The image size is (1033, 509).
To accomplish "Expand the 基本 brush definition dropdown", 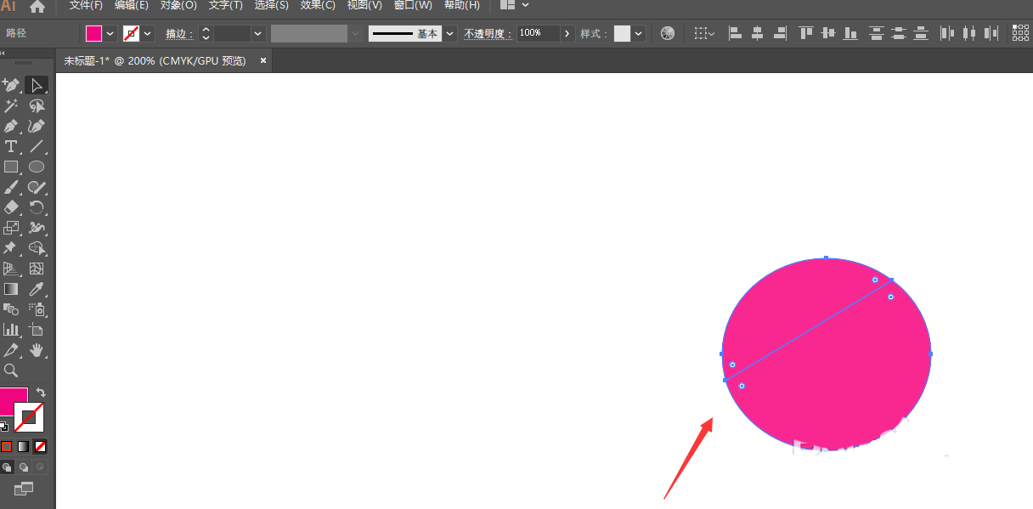I will (x=449, y=33).
